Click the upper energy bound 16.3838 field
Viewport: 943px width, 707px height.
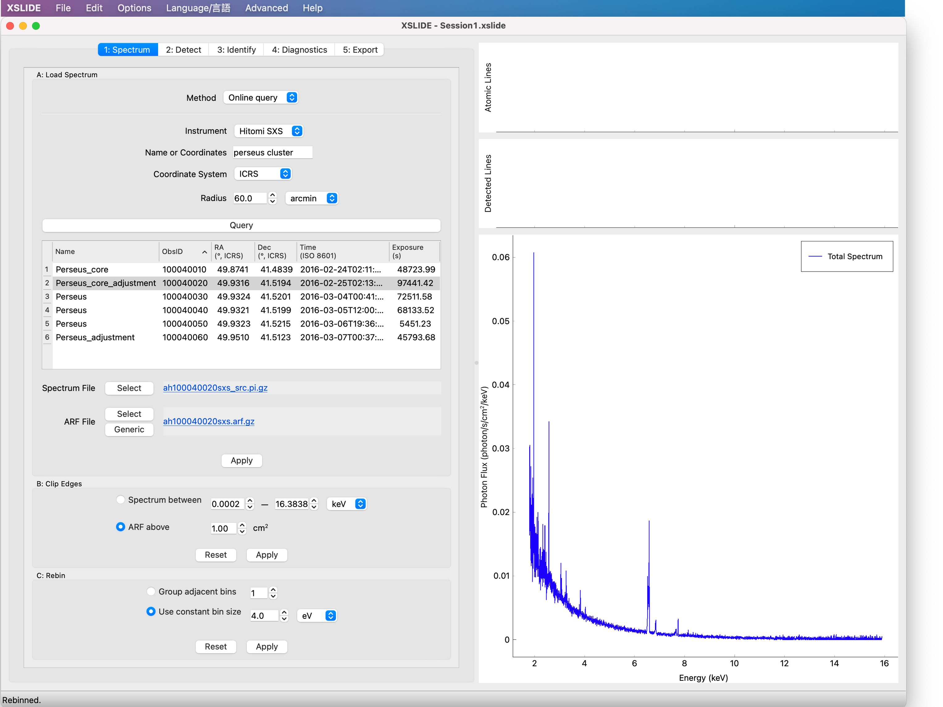(291, 504)
